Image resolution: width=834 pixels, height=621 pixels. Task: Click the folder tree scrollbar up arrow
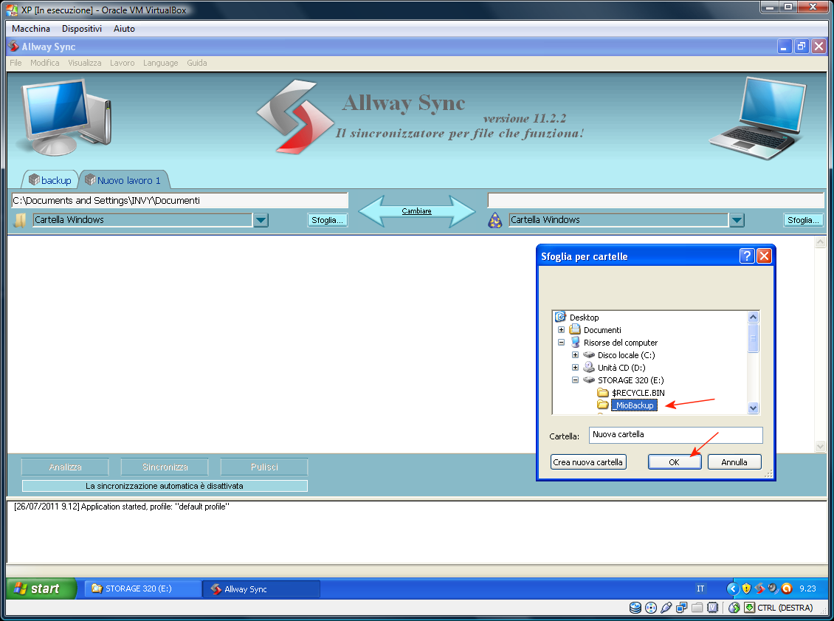click(x=753, y=318)
